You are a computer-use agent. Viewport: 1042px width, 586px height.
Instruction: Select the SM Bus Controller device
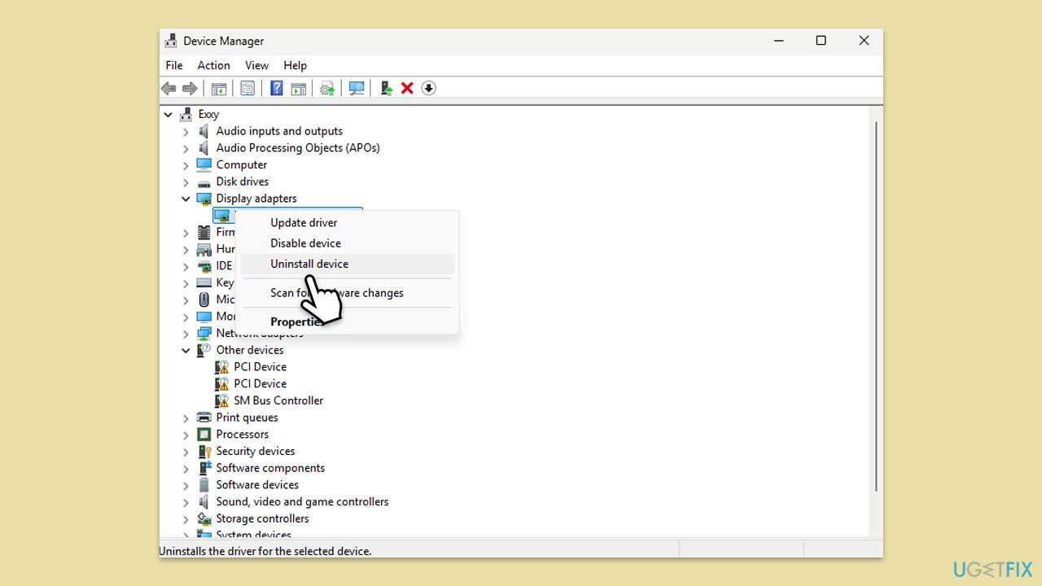tap(278, 400)
